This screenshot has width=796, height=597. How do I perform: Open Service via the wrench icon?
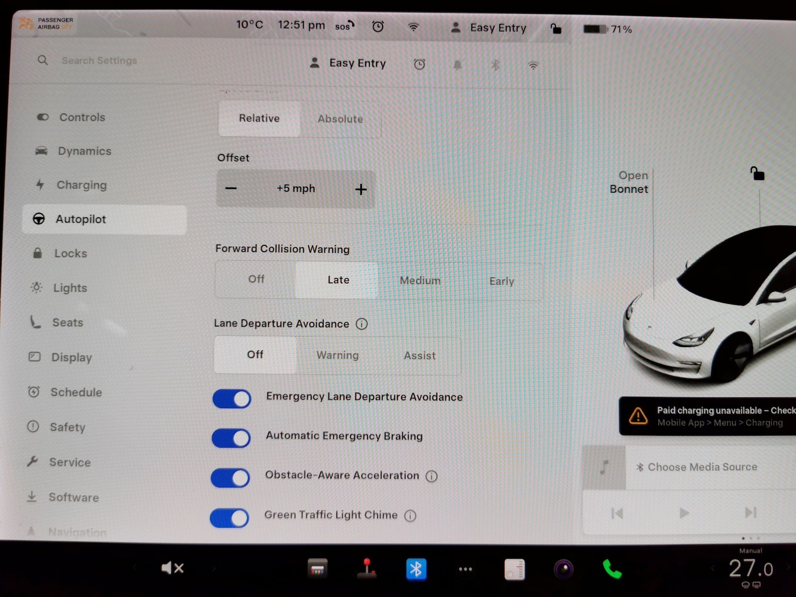point(33,461)
